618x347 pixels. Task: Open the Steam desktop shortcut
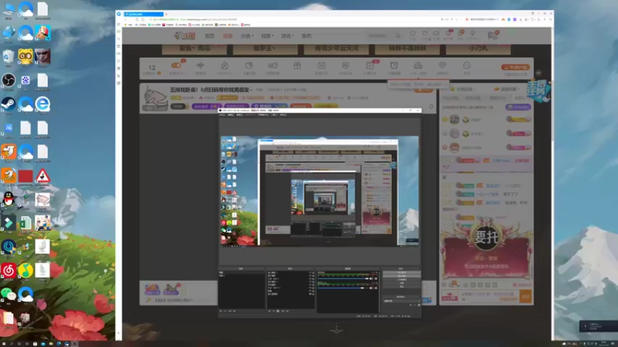point(8,104)
